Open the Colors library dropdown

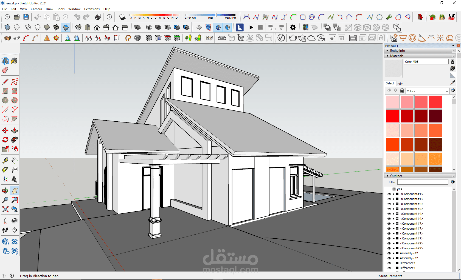pyautogui.click(x=427, y=91)
